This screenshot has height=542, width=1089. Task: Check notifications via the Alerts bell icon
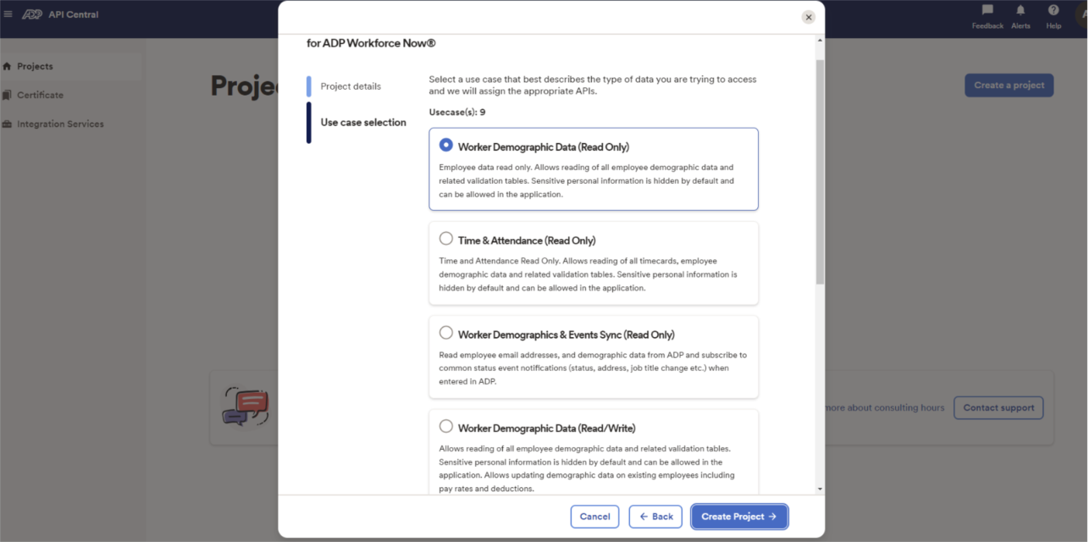[1020, 14]
